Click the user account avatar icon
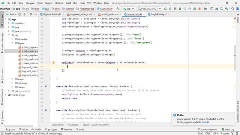The height and width of the screenshot is (135, 240). click(237, 9)
